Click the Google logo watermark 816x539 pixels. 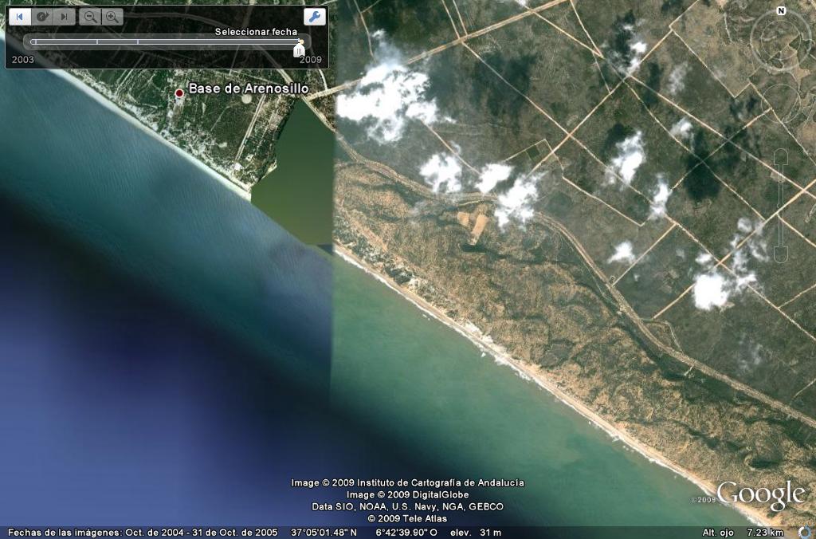pos(760,495)
